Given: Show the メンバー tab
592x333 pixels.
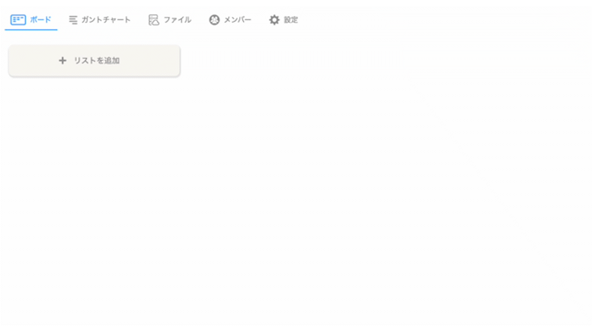Looking at the screenshot, I should click(x=230, y=20).
